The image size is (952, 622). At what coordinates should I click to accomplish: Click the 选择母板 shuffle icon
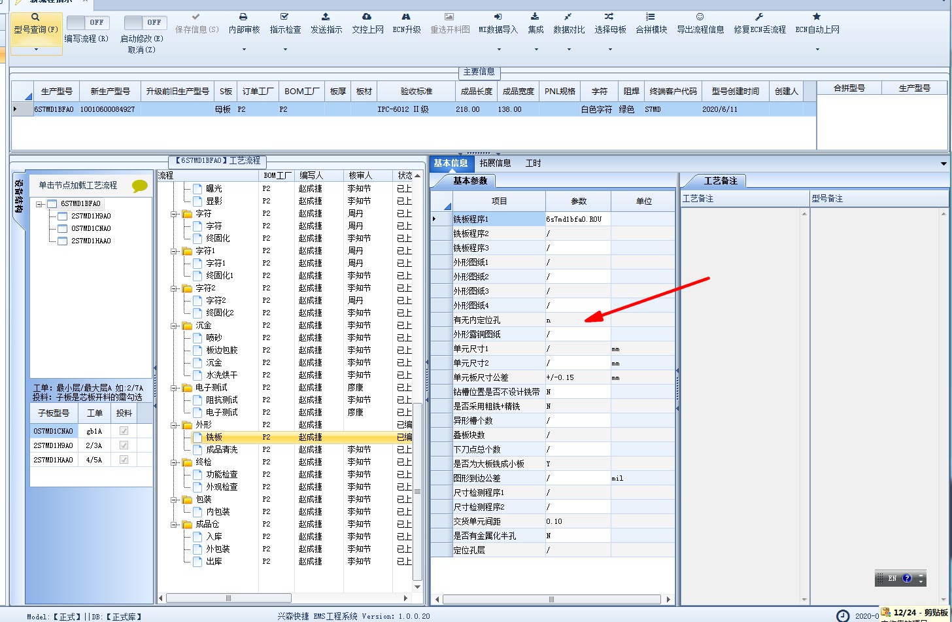[609, 16]
